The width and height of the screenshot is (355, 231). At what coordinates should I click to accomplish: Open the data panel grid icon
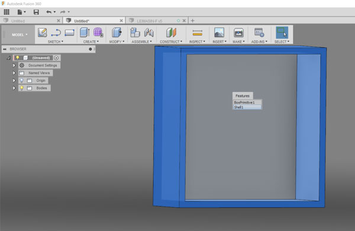click(7, 12)
